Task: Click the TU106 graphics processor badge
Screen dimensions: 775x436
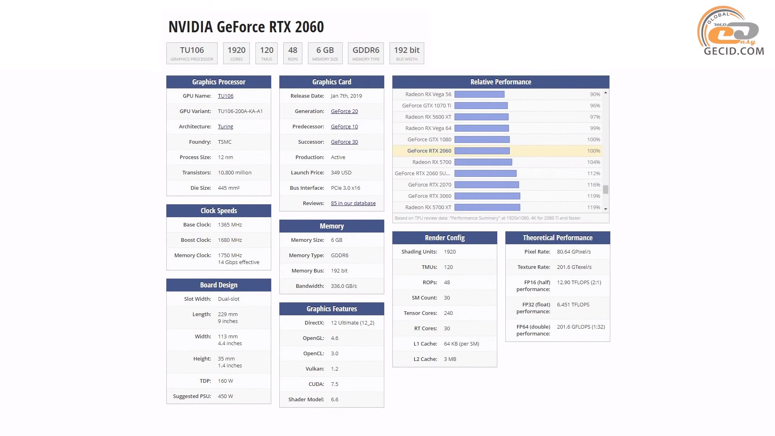Action: pos(192,53)
